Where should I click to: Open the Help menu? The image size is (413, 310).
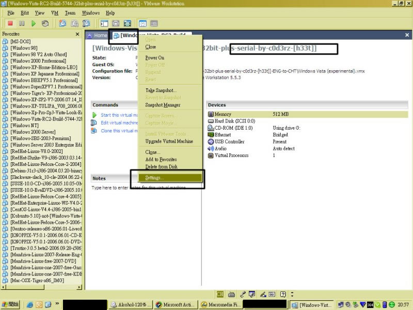(x=110, y=13)
